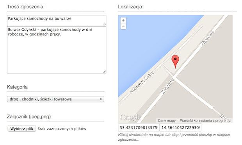This screenshot has width=242, height=145.
Task: Click the lower Zbożowa street label
Action: (x=168, y=86)
